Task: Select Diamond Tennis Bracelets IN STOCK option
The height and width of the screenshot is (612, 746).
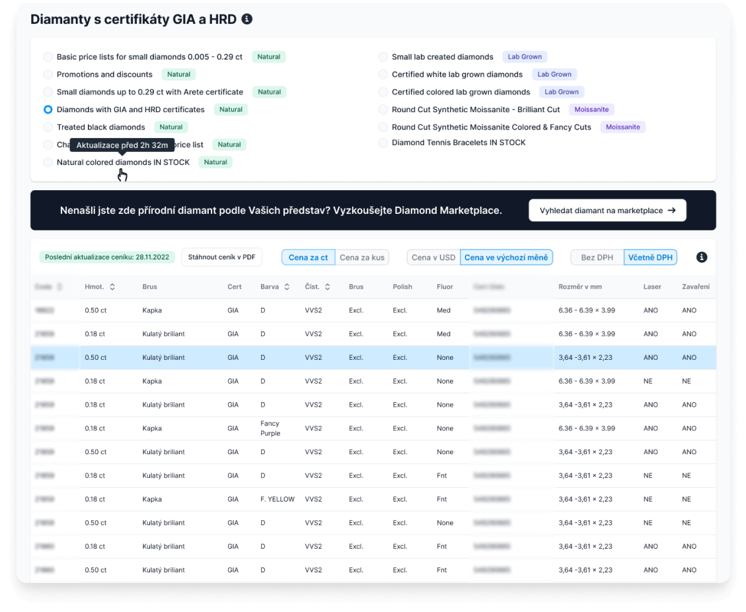Action: pos(383,143)
